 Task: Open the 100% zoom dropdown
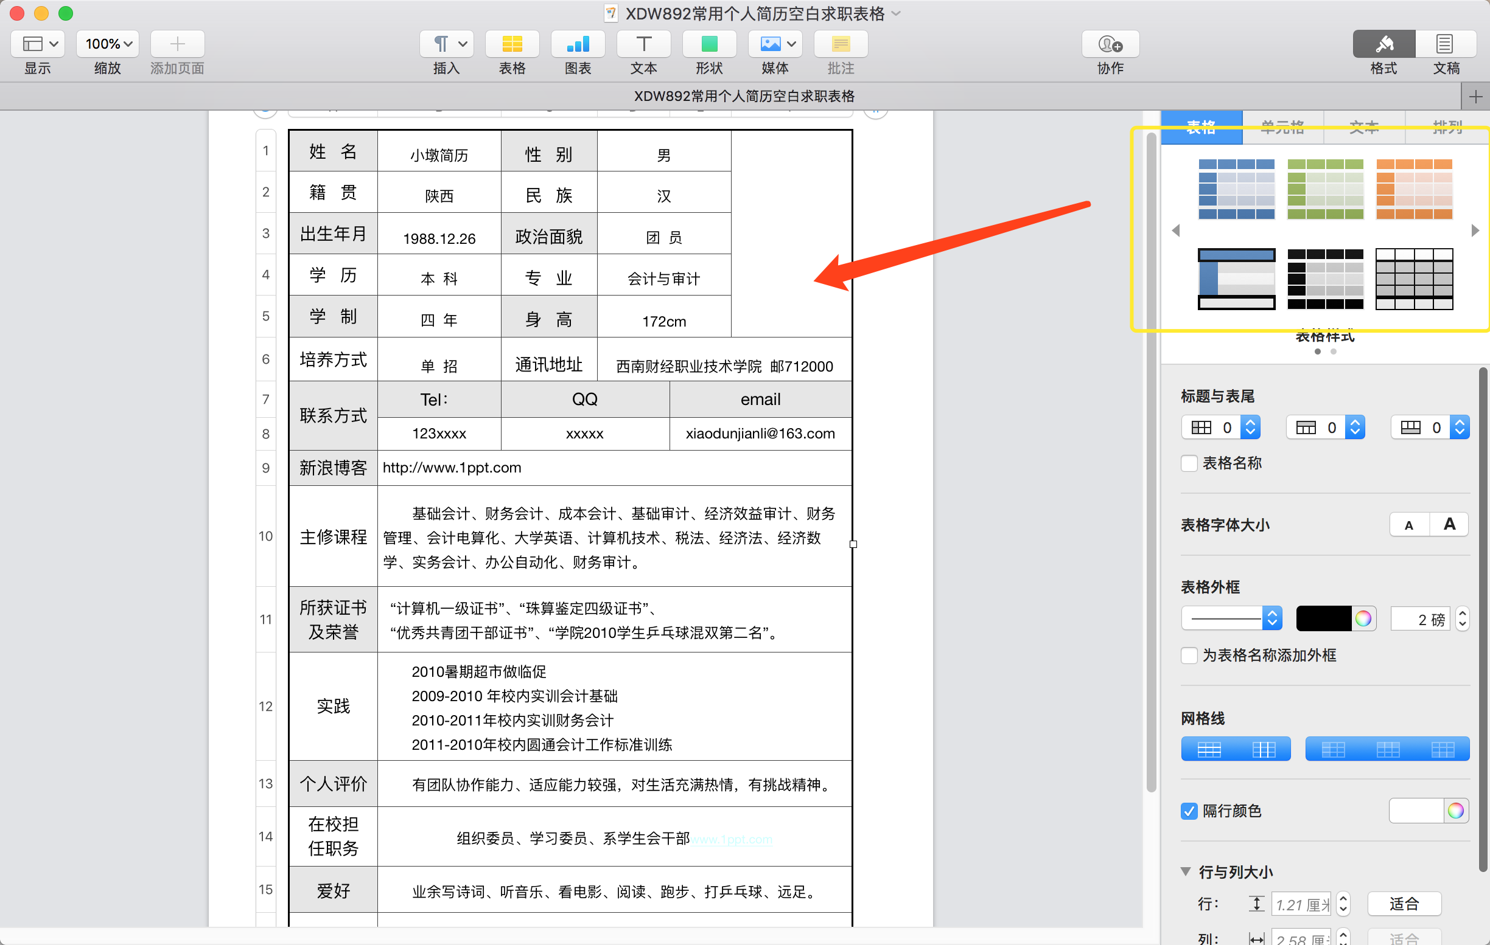pos(108,44)
